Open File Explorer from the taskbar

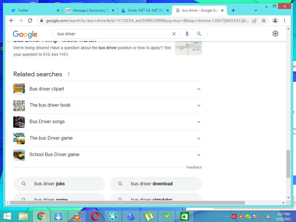[23, 216]
